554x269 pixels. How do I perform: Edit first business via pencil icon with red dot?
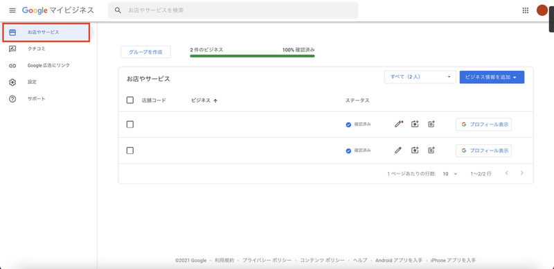pos(399,124)
